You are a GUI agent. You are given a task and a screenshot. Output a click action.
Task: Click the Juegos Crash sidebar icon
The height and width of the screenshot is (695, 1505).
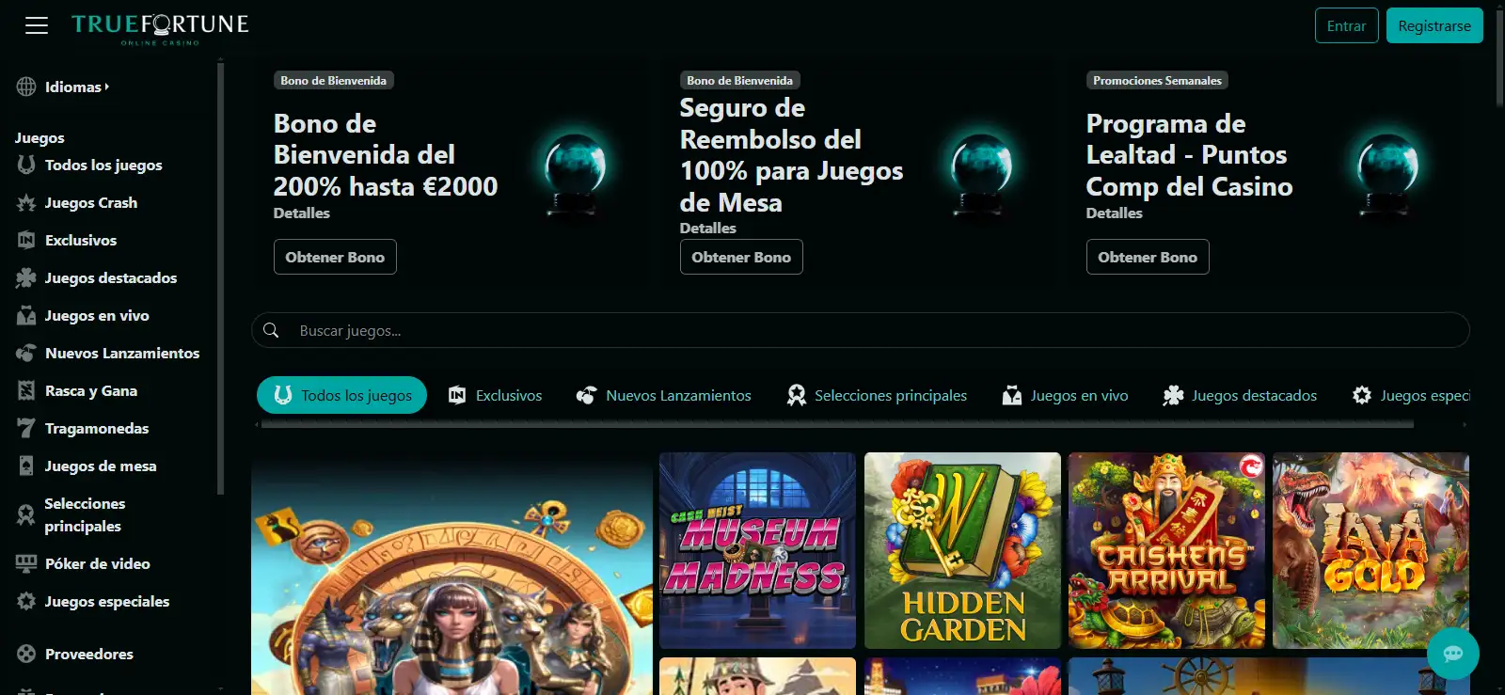[26, 202]
